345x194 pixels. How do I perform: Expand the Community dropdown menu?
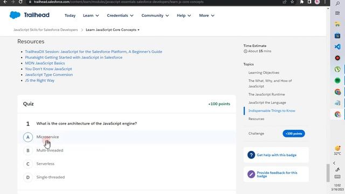coord(155,16)
